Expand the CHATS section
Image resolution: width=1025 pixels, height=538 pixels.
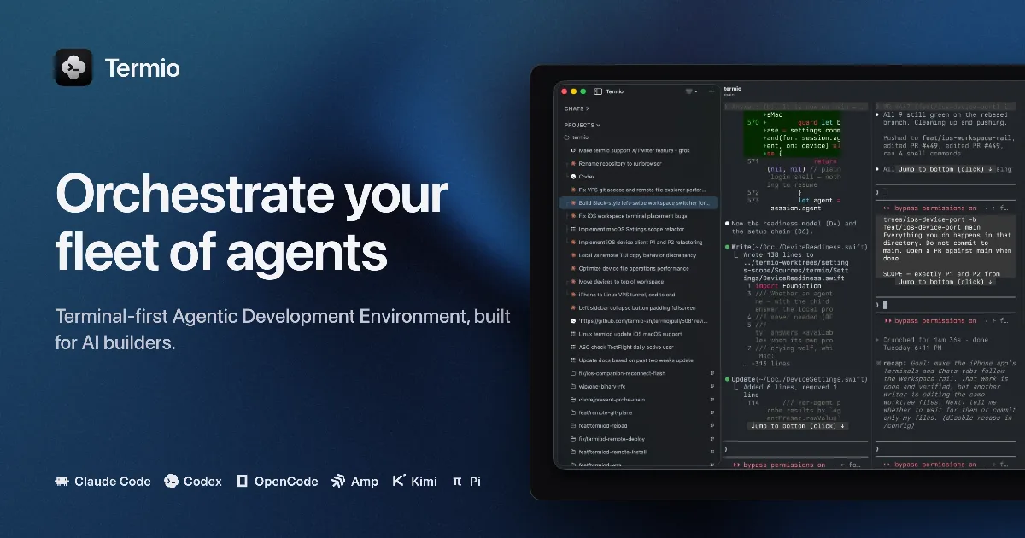(x=577, y=109)
